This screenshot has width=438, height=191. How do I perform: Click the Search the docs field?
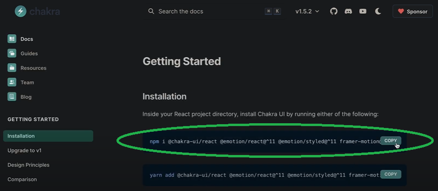pos(214,11)
